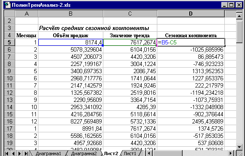Select cell with value 8174,4
The image size is (245, 156).
pos(70,42)
